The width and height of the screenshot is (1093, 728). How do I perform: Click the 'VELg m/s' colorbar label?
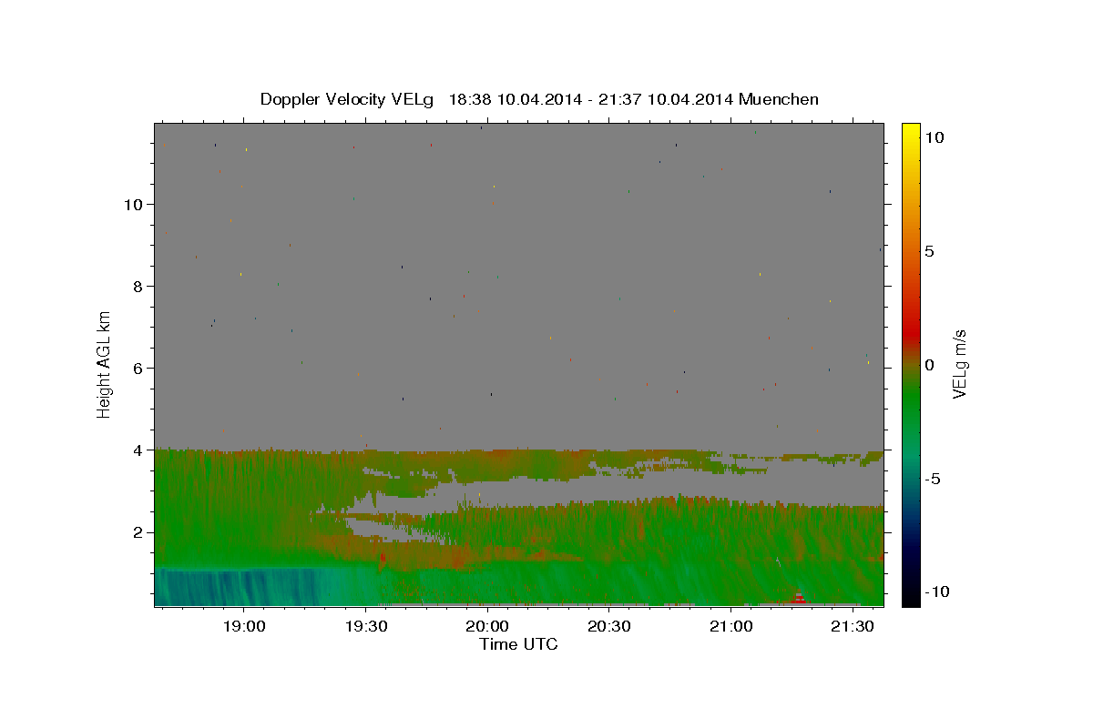[x=959, y=364]
